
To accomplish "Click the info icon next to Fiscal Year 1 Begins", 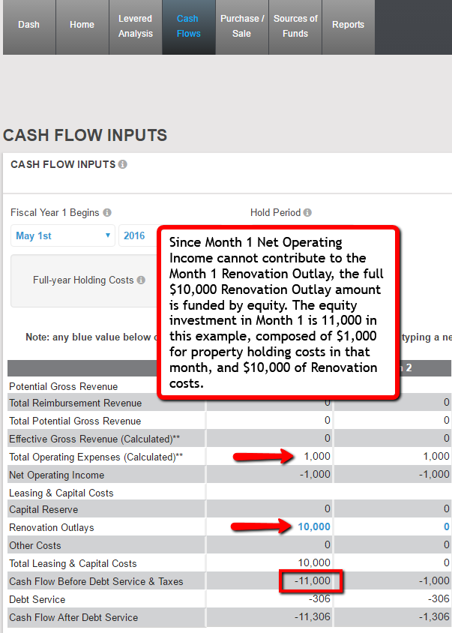I will [107, 213].
